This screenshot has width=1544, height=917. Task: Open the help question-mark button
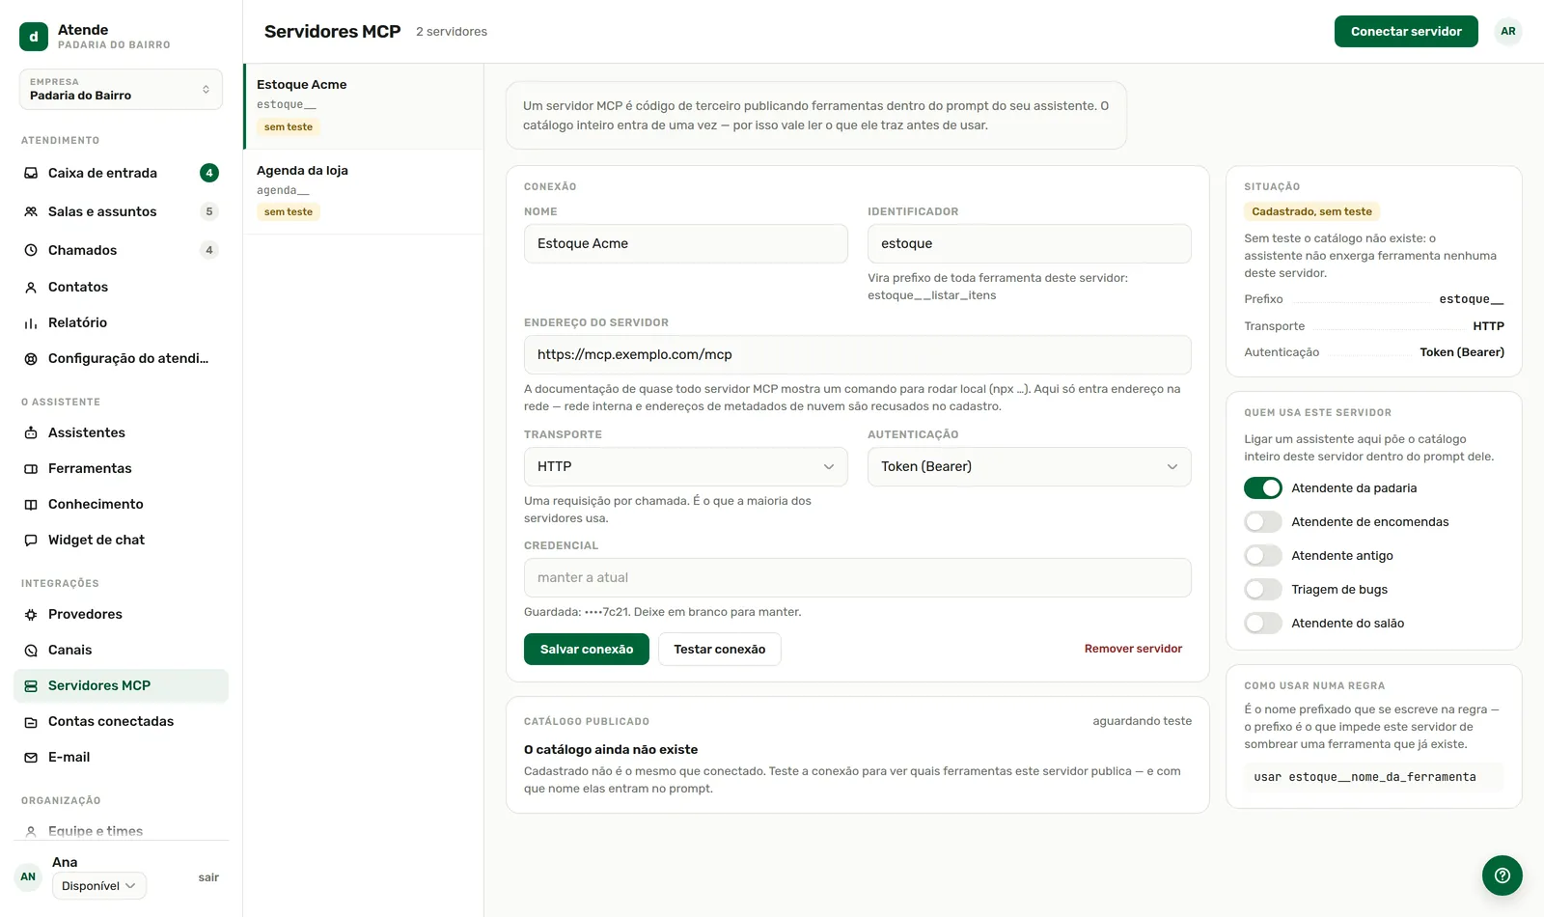1502,875
